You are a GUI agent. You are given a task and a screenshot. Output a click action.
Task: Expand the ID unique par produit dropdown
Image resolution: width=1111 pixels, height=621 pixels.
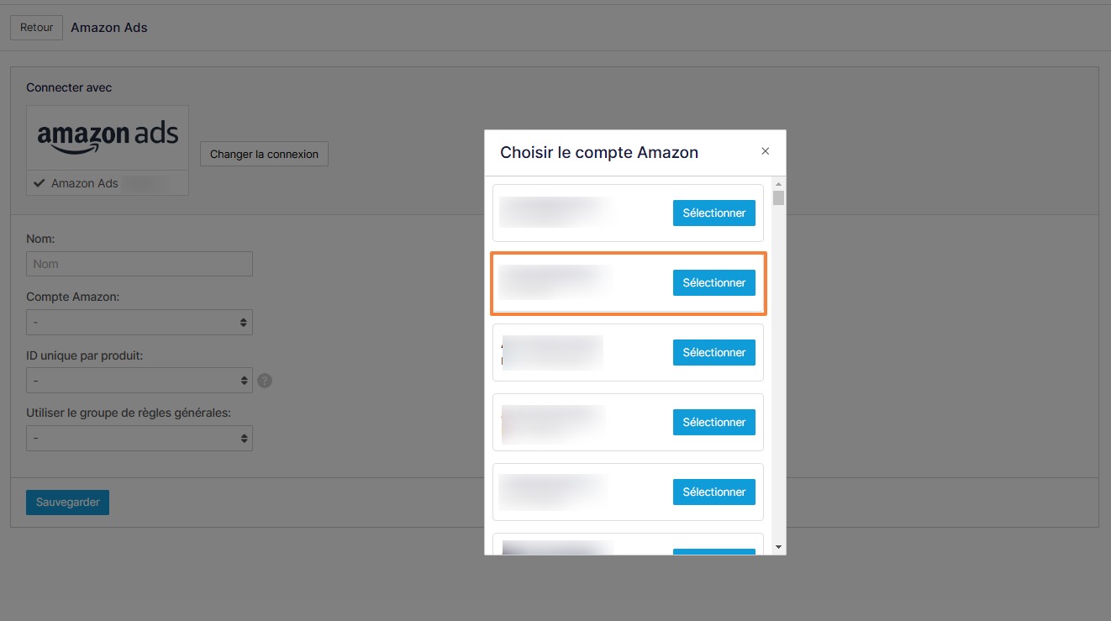point(140,381)
